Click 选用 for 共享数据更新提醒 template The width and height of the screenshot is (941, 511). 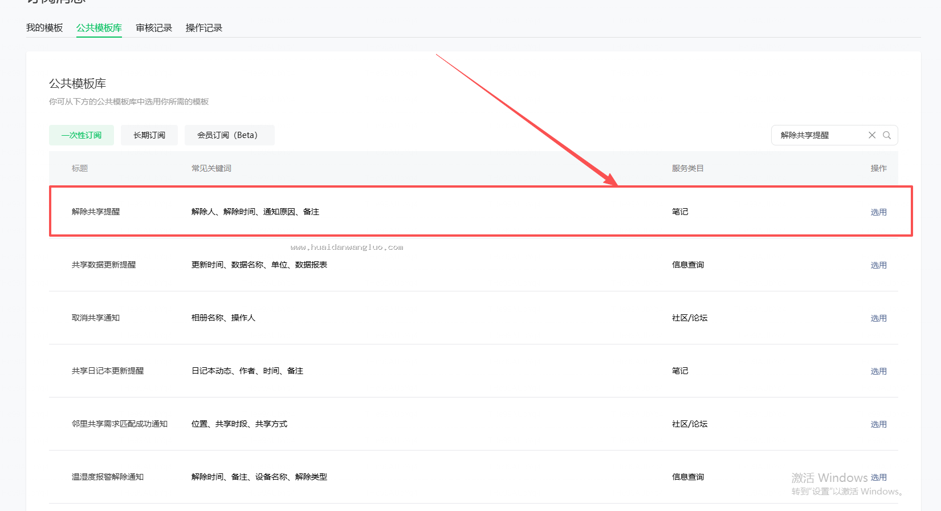point(878,265)
